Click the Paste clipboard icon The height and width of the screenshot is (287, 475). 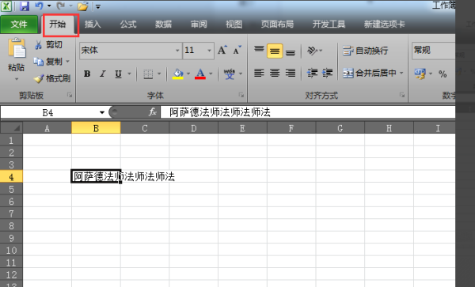(x=17, y=47)
